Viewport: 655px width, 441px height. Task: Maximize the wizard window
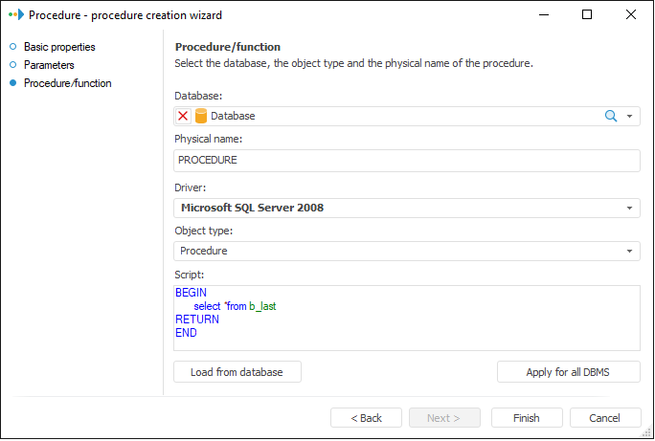(x=587, y=15)
